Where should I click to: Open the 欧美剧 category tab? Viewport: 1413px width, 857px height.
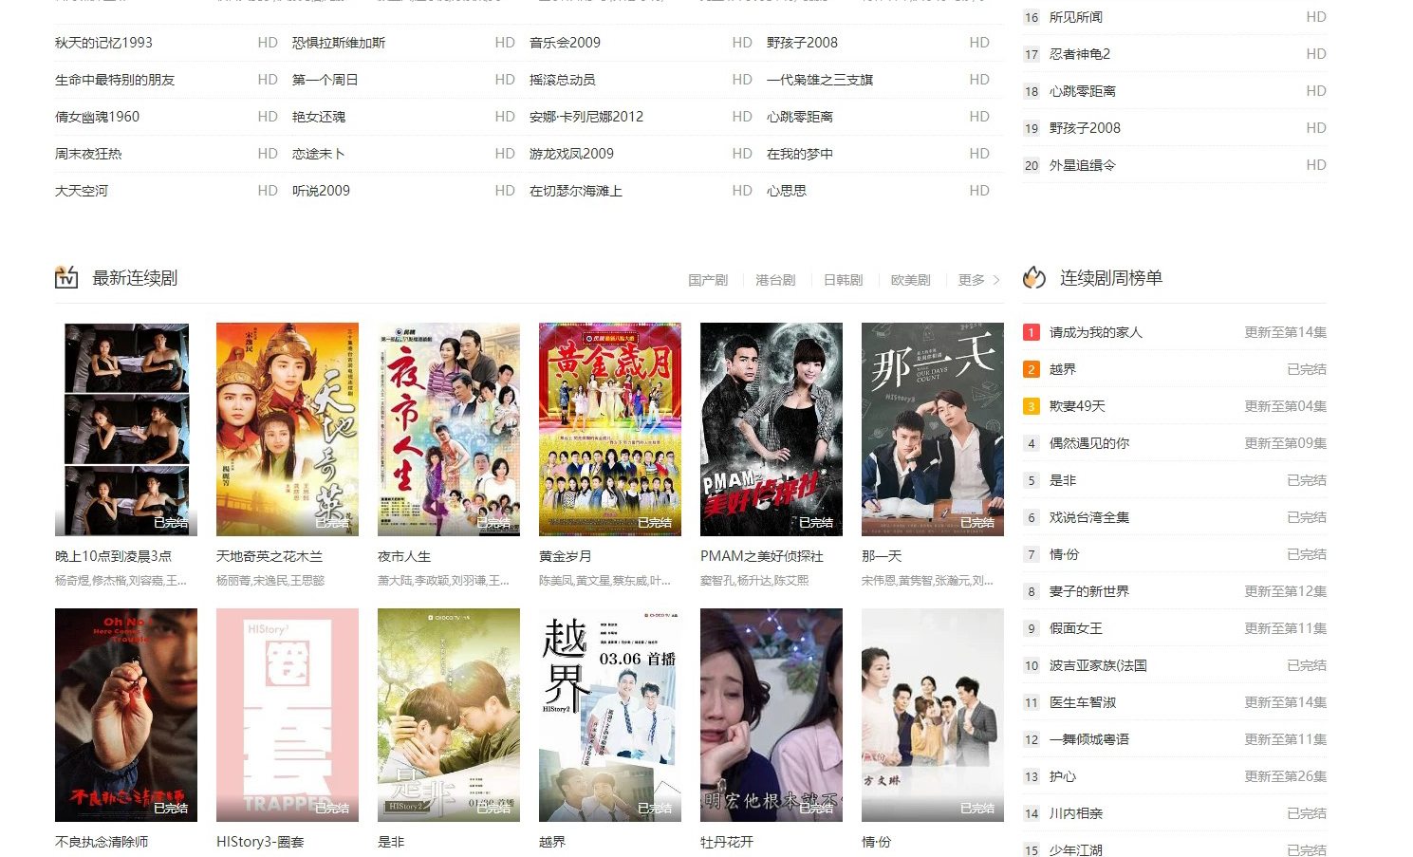click(910, 280)
